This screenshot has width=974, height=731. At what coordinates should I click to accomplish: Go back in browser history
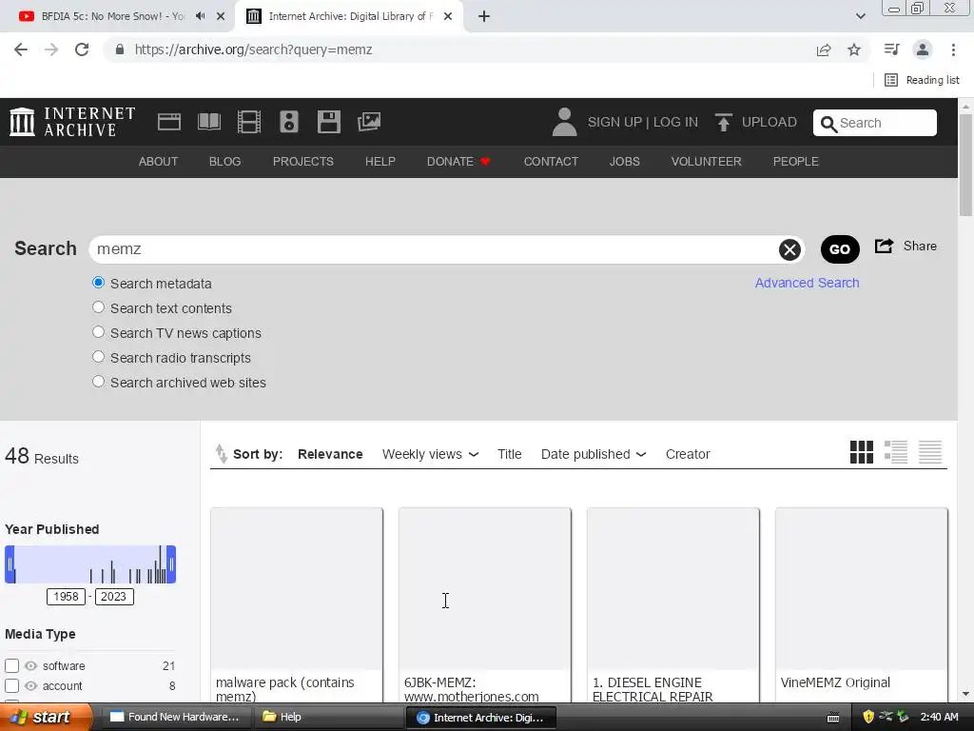(x=21, y=49)
